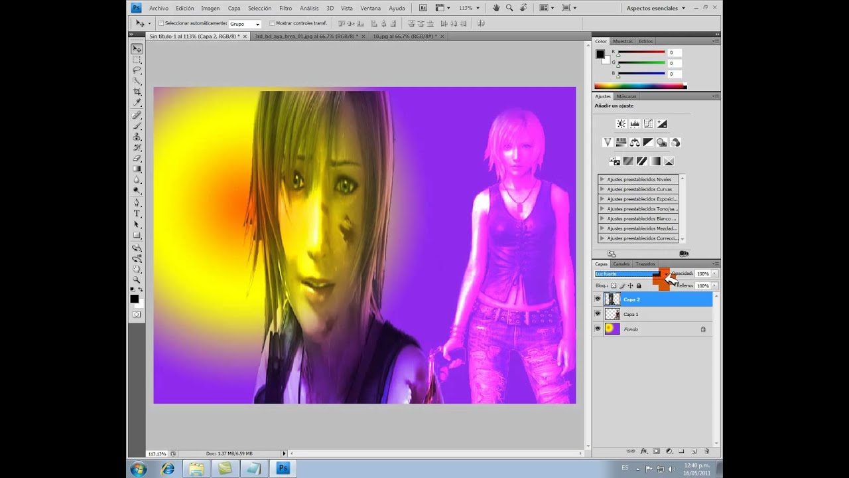Select the Horizontal Type tool
The image size is (849, 478).
click(x=137, y=214)
